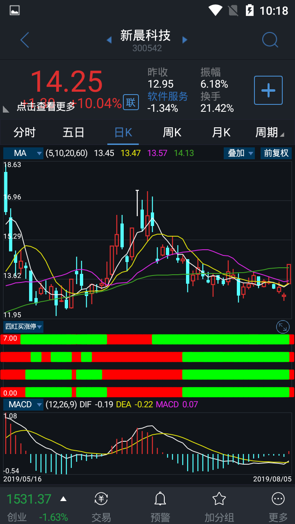Tap the +10.04% change percentage

click(x=97, y=103)
